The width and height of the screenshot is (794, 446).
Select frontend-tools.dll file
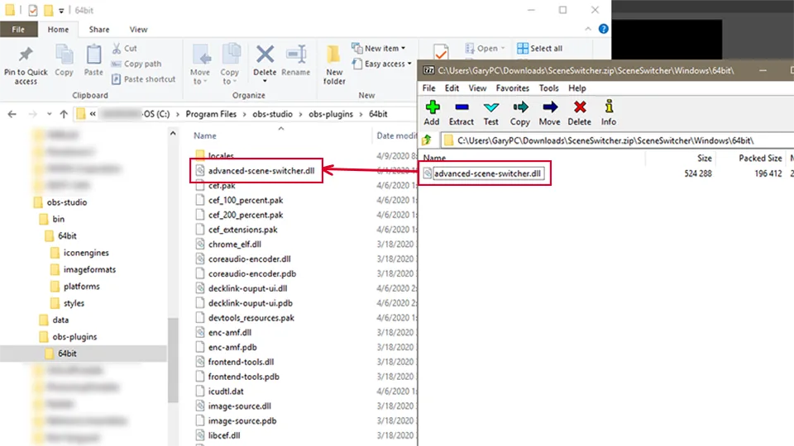coord(241,362)
